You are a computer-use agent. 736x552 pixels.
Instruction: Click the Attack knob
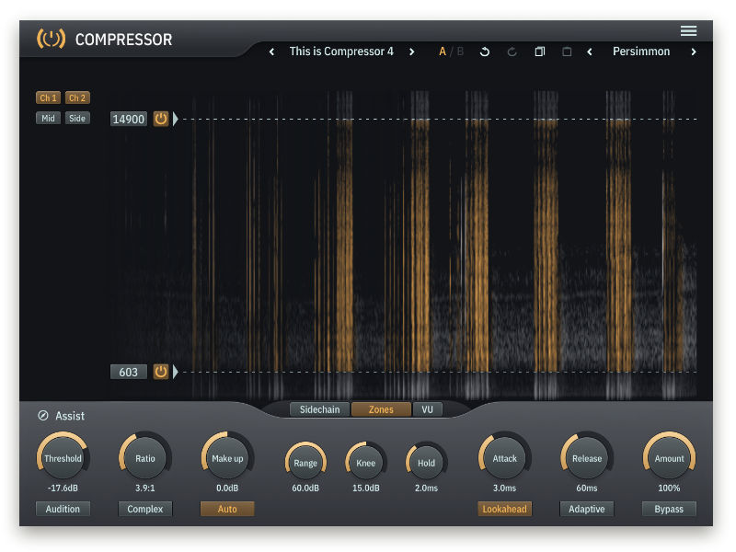[x=504, y=458]
